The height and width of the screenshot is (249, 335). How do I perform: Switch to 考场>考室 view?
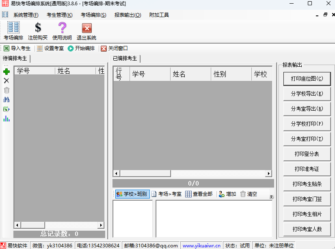(x=166, y=194)
